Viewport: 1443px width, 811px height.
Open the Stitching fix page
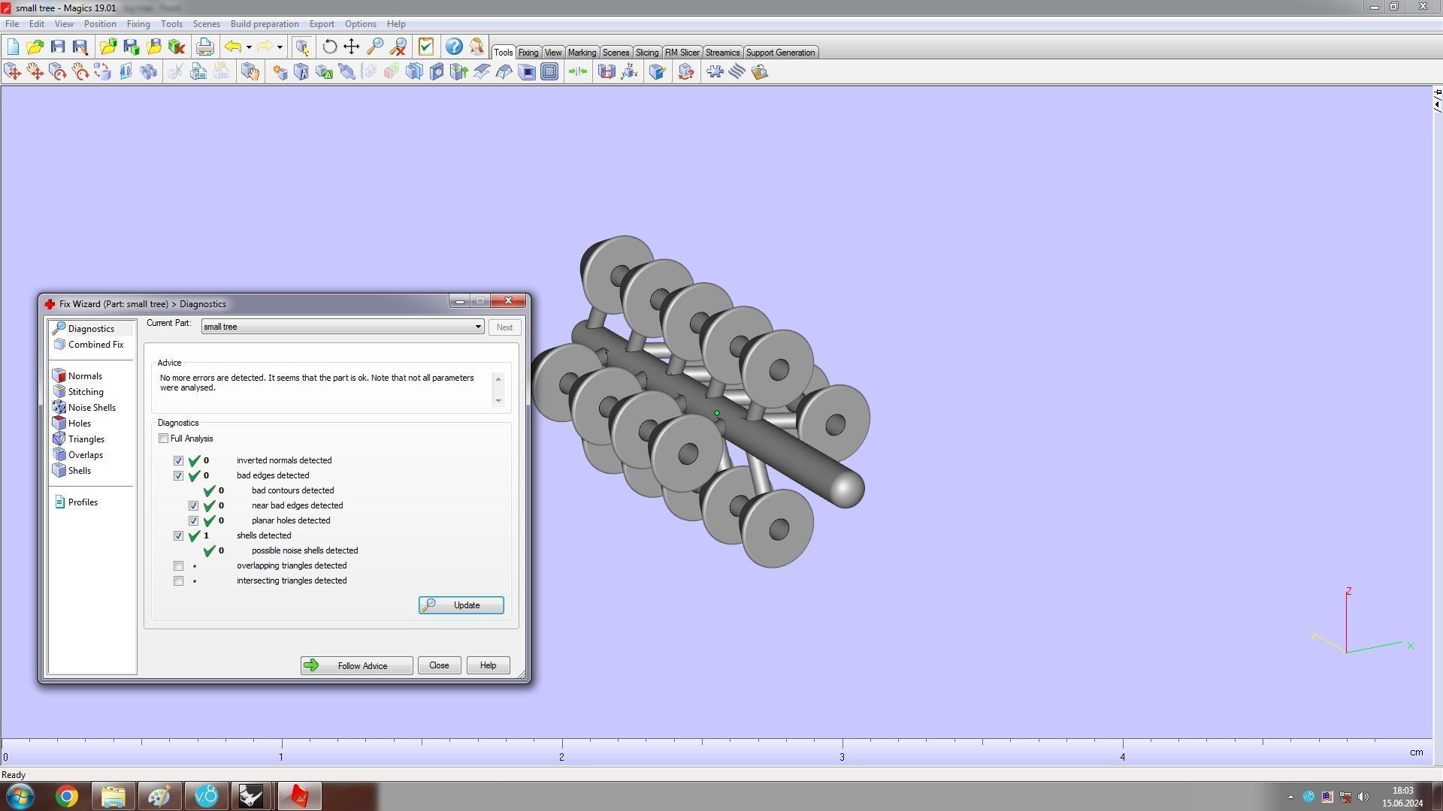tap(85, 392)
